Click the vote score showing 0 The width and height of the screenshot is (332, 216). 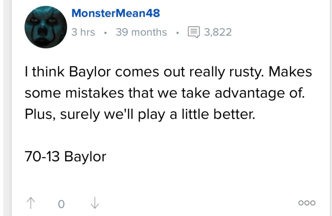click(61, 204)
